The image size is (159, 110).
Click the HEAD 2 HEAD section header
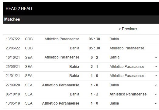[19, 8]
